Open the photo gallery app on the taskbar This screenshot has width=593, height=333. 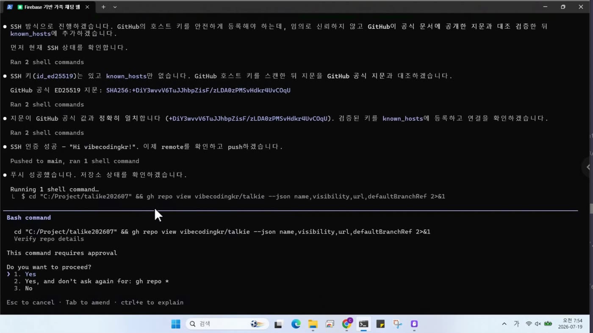[x=330, y=324]
